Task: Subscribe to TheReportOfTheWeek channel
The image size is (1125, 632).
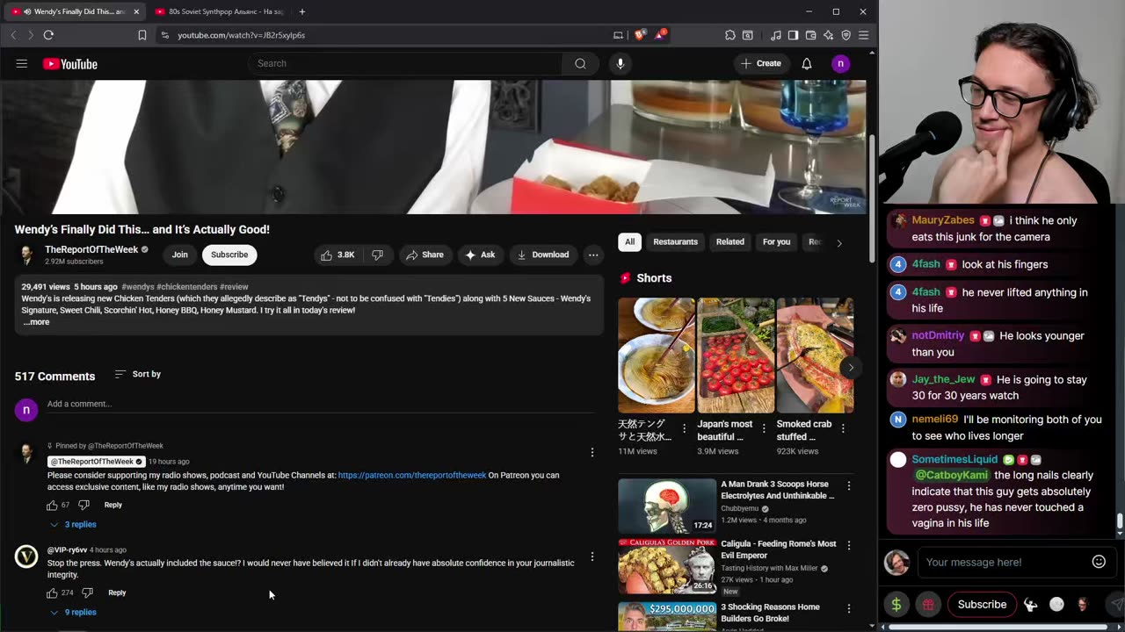Action: (x=229, y=255)
